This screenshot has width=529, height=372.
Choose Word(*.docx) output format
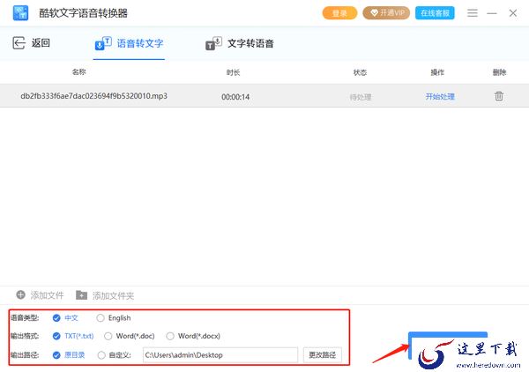(x=170, y=336)
